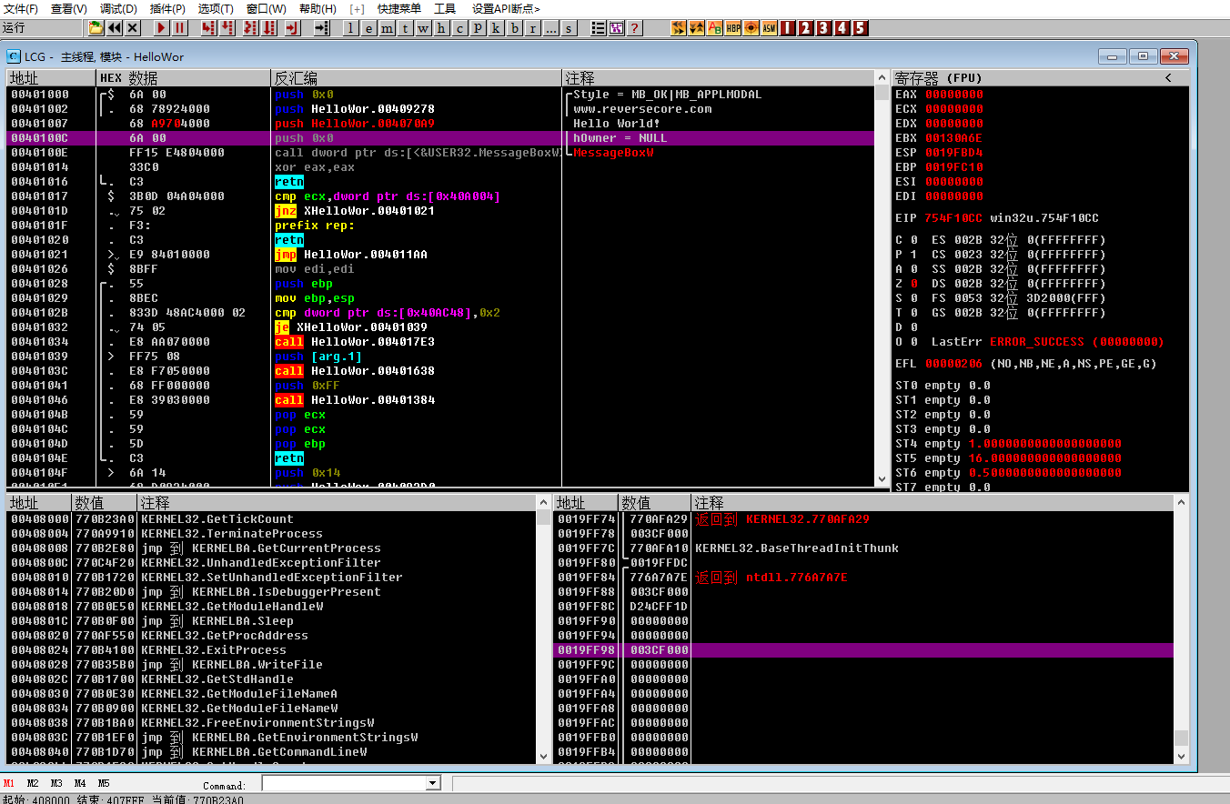Click the Step Into toolbar icon

pos(208,28)
